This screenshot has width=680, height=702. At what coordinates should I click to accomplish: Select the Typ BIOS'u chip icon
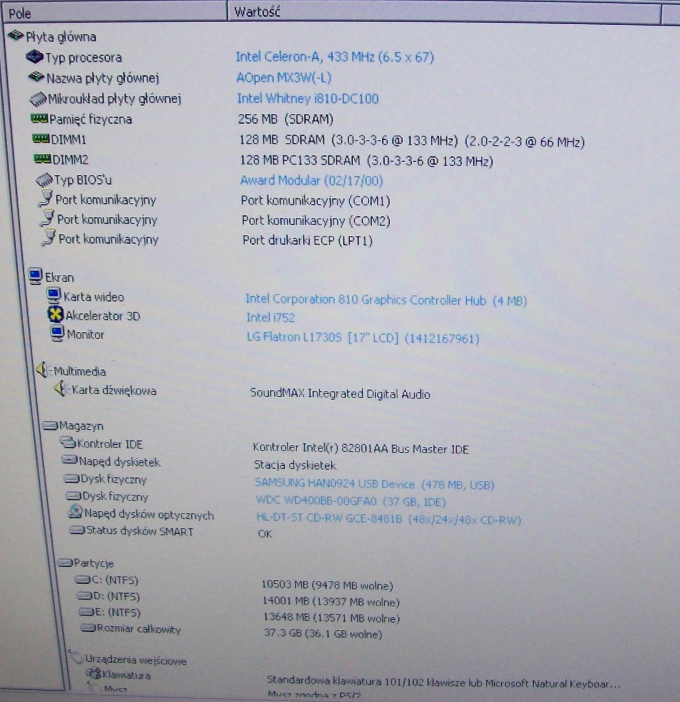coord(44,180)
